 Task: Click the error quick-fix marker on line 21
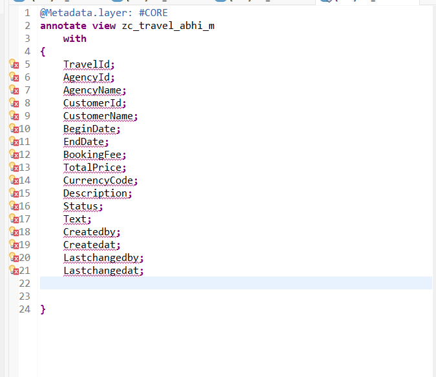pyautogui.click(x=14, y=271)
